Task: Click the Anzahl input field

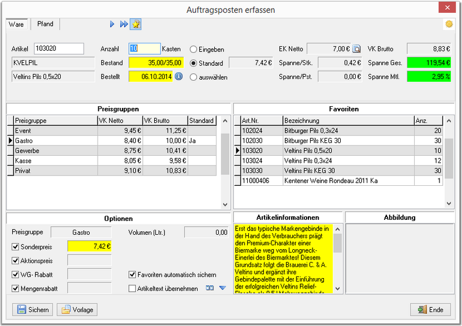Action: (x=145, y=48)
